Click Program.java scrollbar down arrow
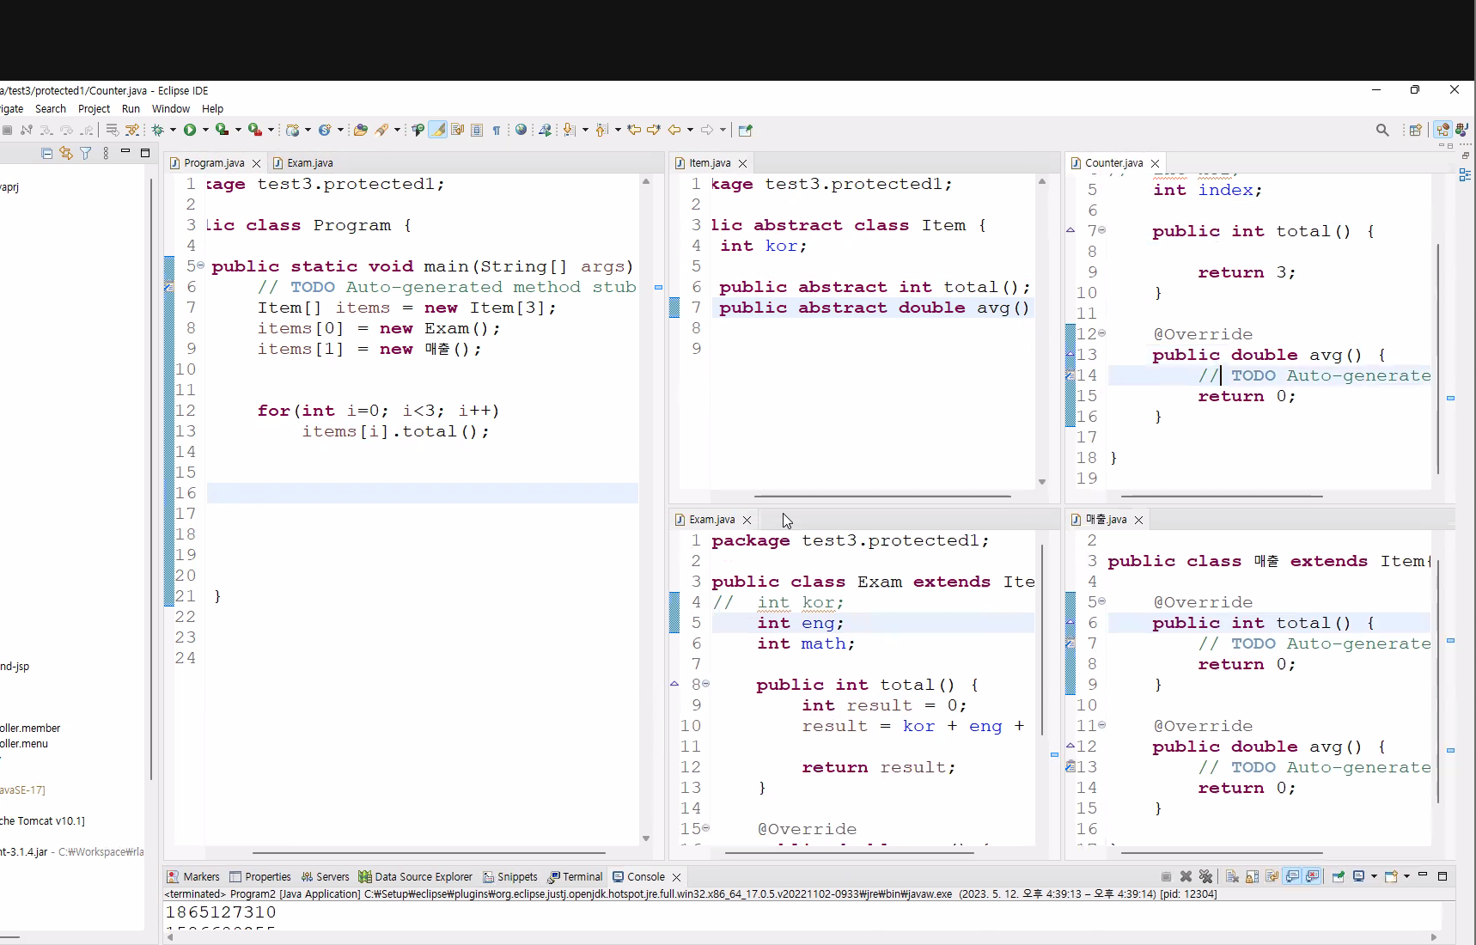 pos(646,838)
